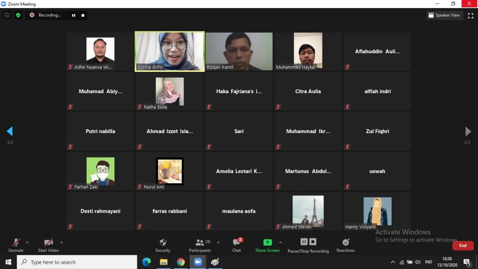Show hidden system tray icons
The image size is (478, 269).
[393, 262]
